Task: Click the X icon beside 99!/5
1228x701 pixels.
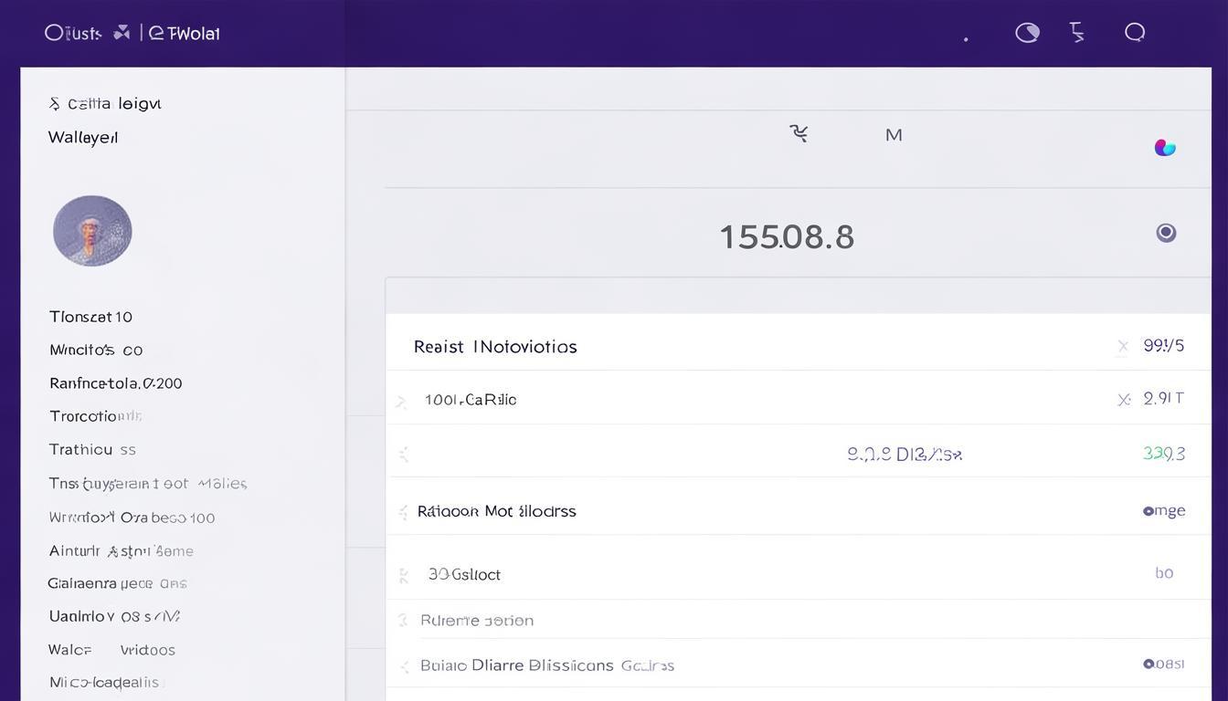Action: (x=1123, y=346)
